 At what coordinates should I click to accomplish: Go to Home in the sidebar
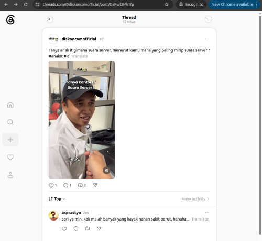[10, 105]
